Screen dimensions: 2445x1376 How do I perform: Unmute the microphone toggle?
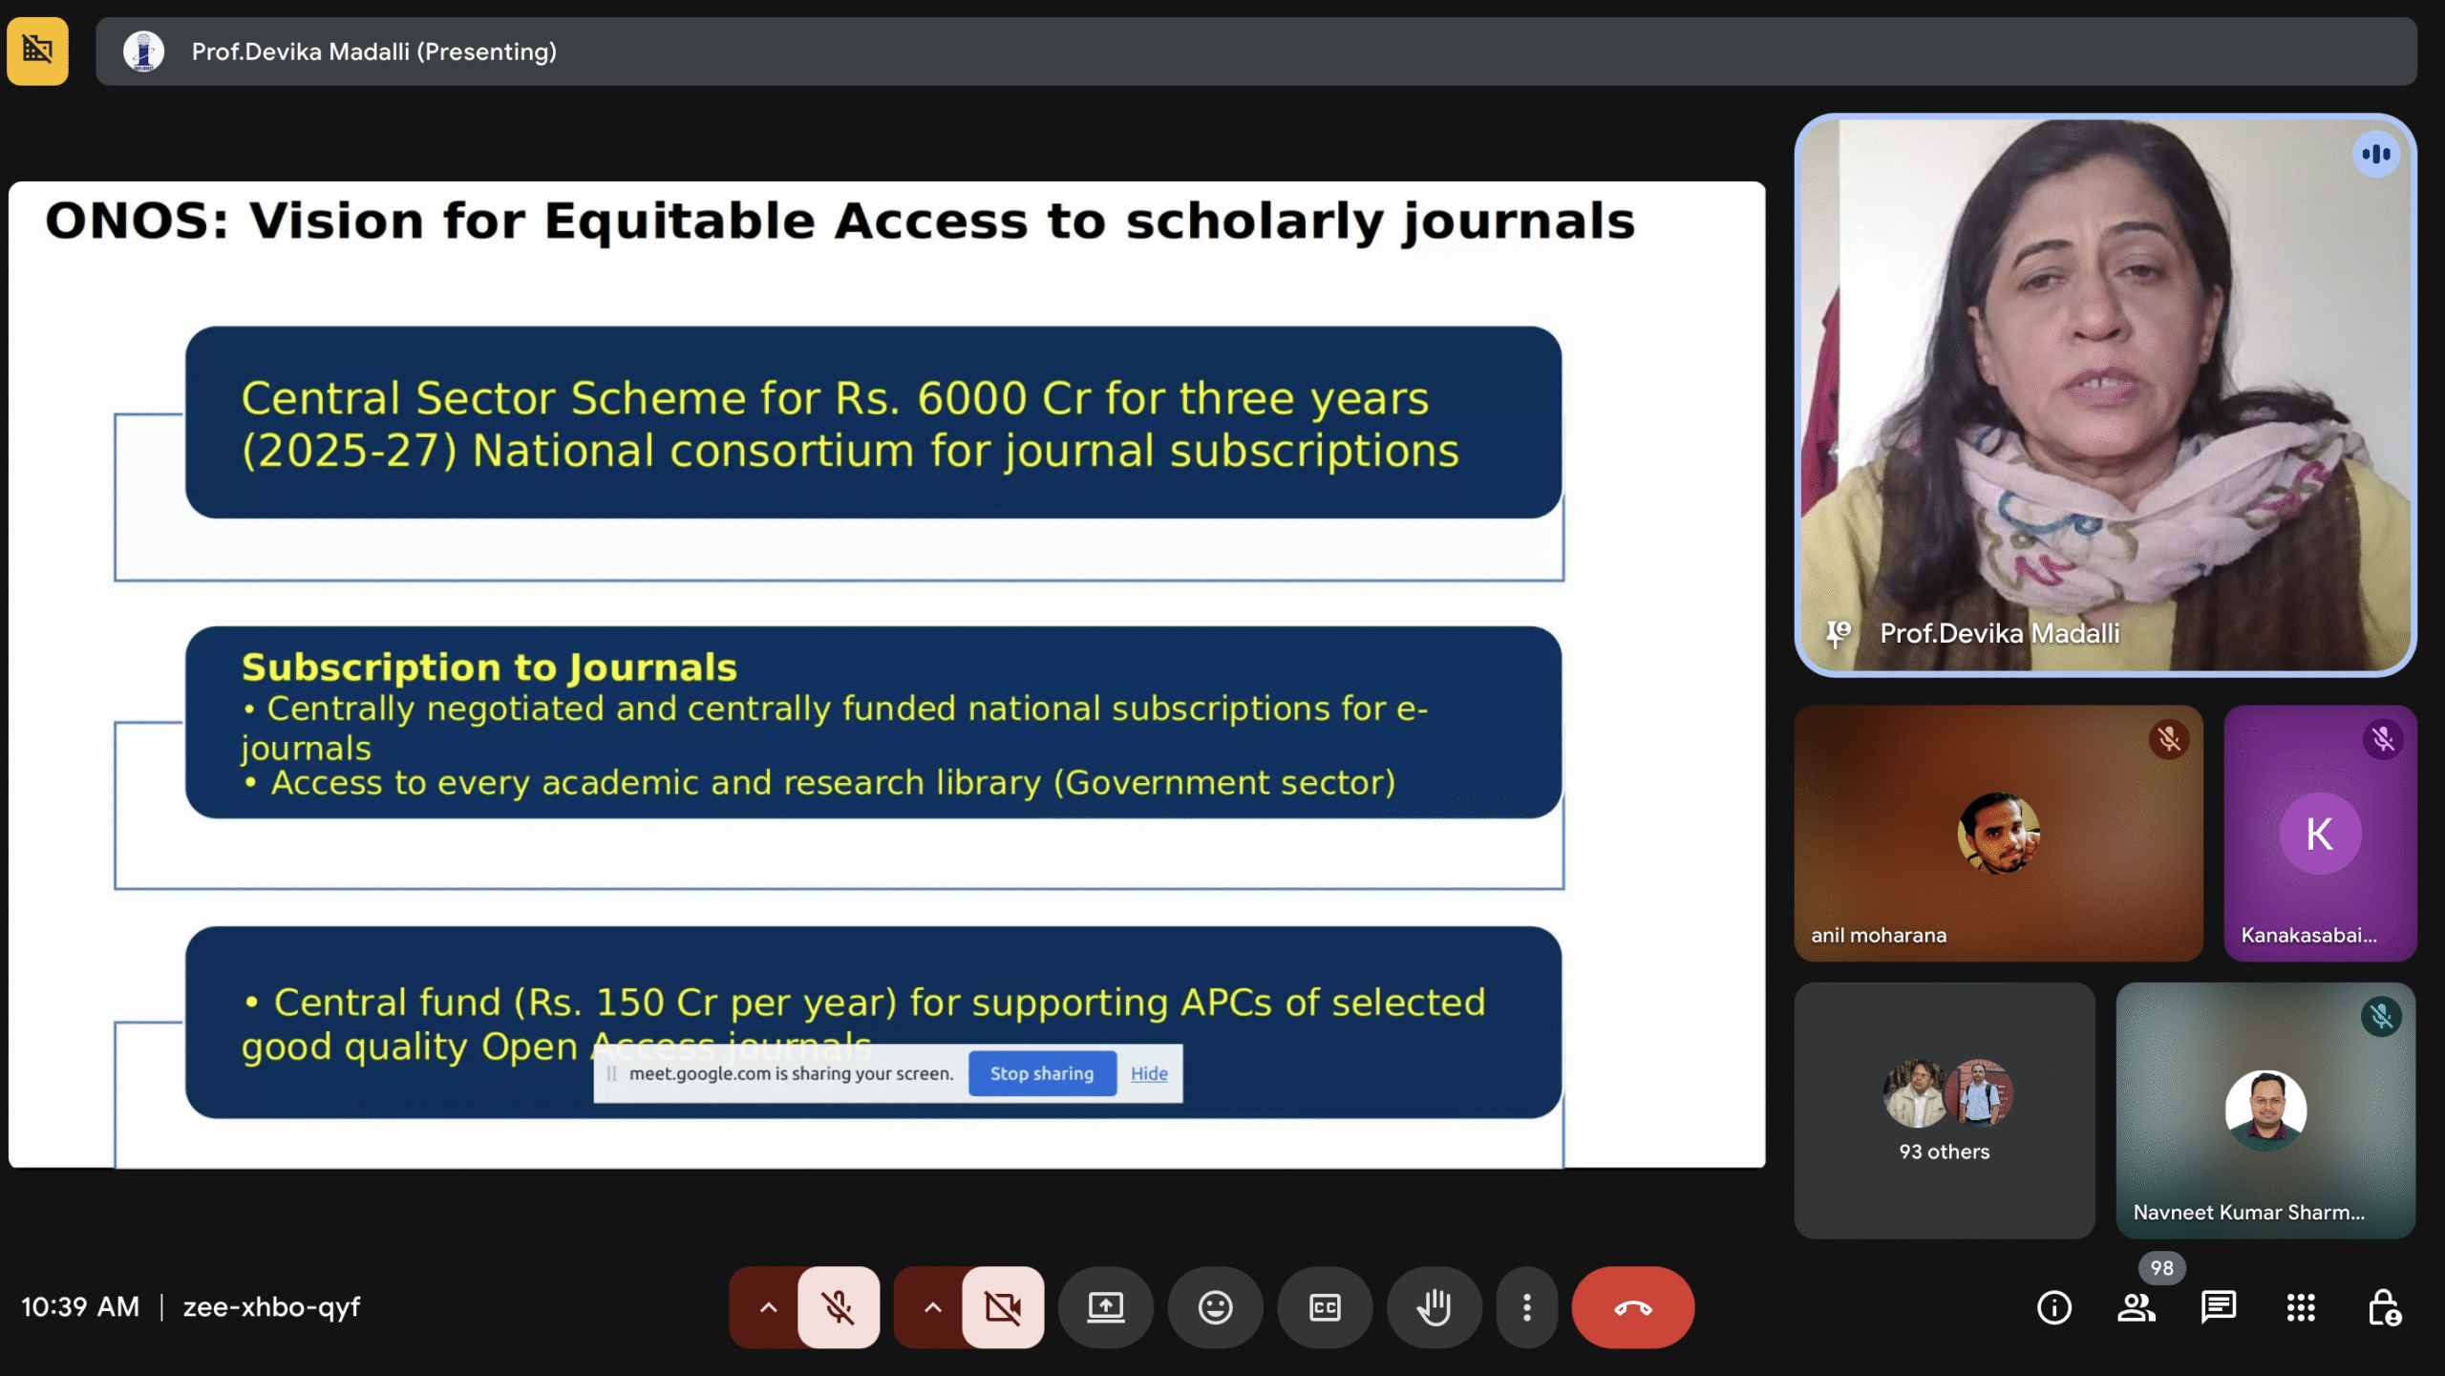pos(839,1307)
